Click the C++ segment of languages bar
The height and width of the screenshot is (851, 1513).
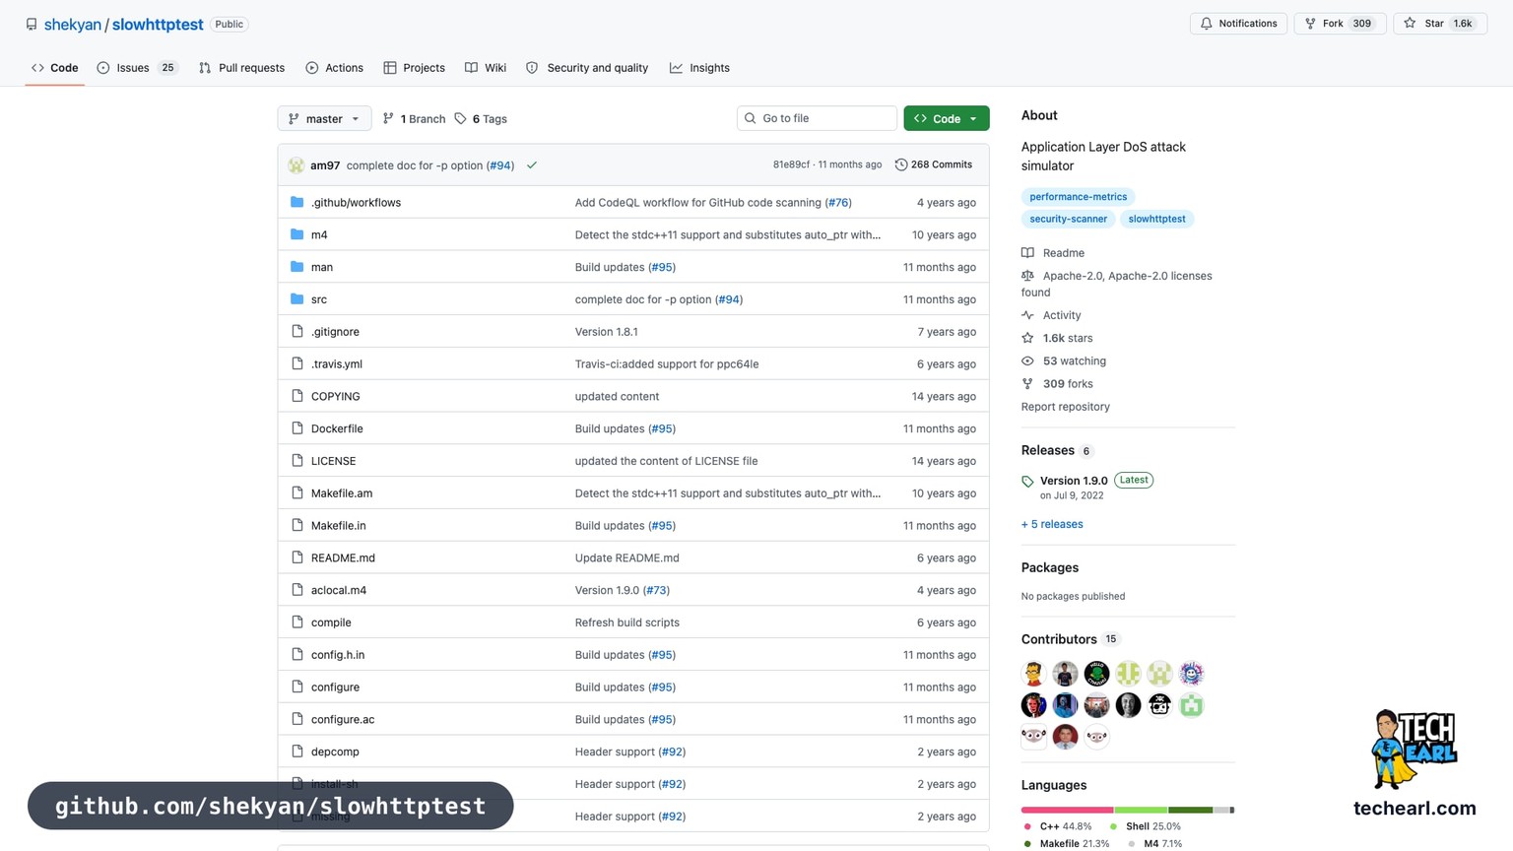(x=1068, y=810)
